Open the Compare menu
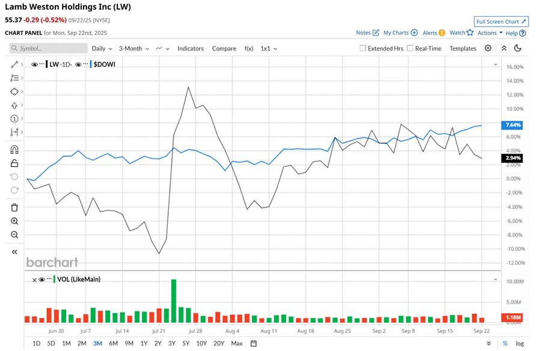Viewport: 543px width, 351px height. coord(224,49)
